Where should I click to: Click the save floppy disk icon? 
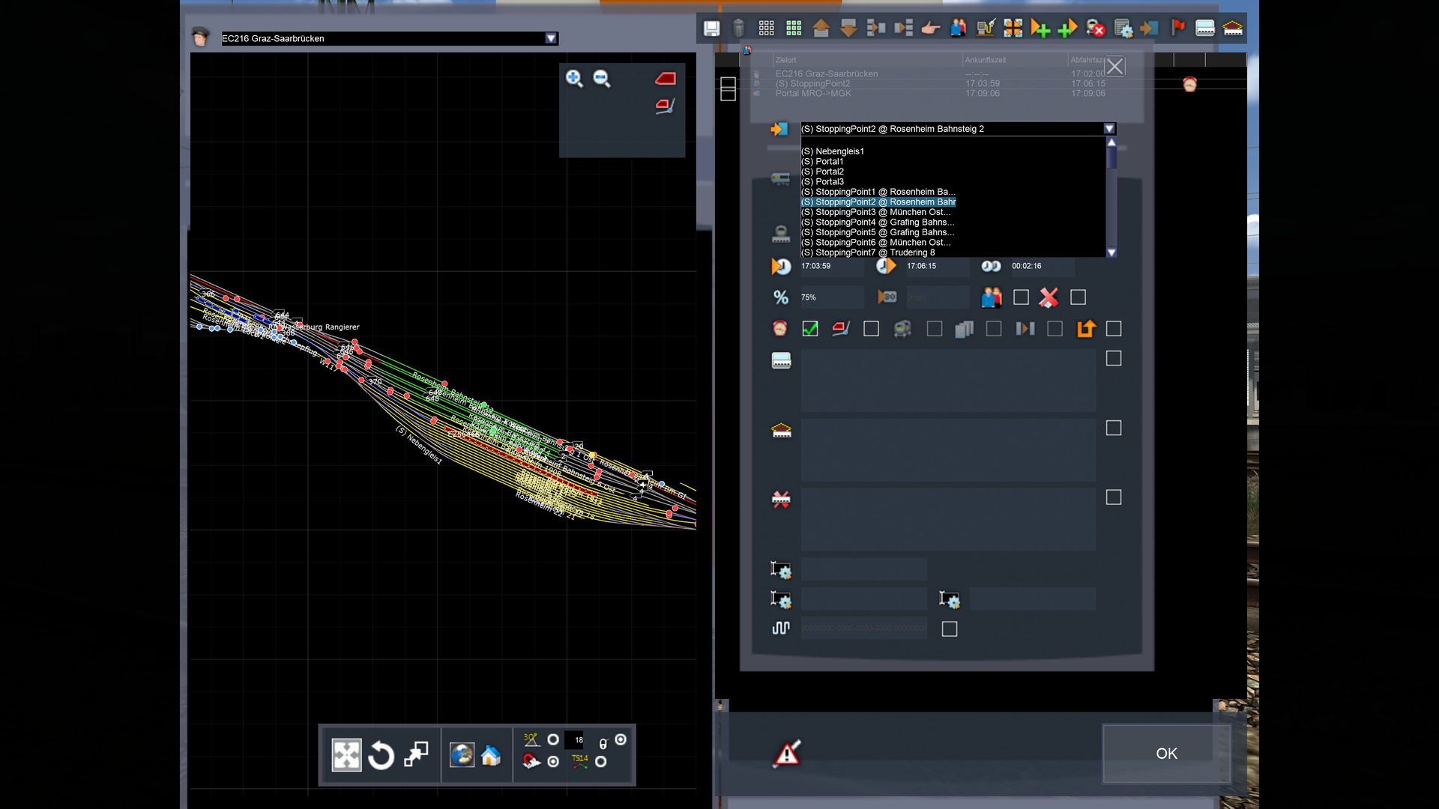(x=711, y=28)
